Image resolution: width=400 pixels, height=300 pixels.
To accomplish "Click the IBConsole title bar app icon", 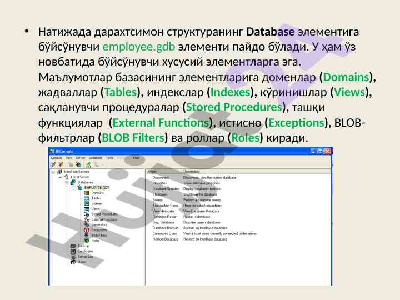I will pos(52,151).
